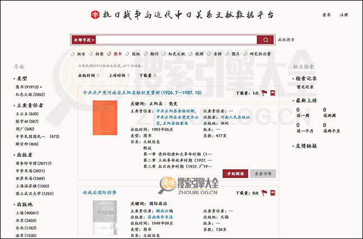Select the 期刊 radio option
363x239 pixels.
(x=151, y=54)
